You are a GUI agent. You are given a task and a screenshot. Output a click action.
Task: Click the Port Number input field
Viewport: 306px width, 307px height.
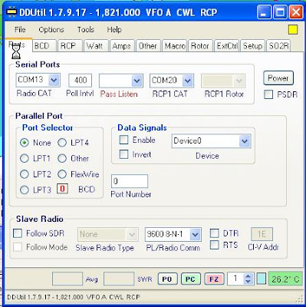(x=130, y=181)
